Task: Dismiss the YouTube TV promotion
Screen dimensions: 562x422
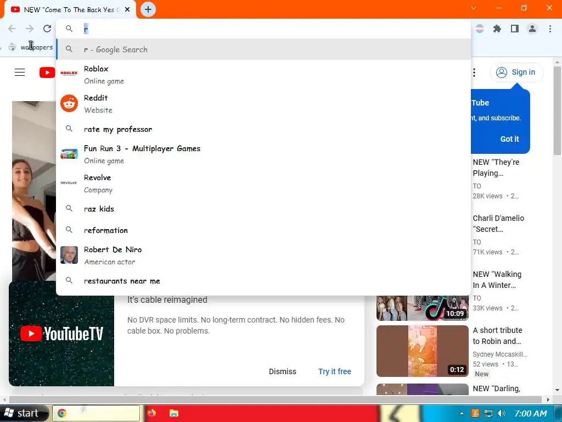Action: (x=283, y=371)
